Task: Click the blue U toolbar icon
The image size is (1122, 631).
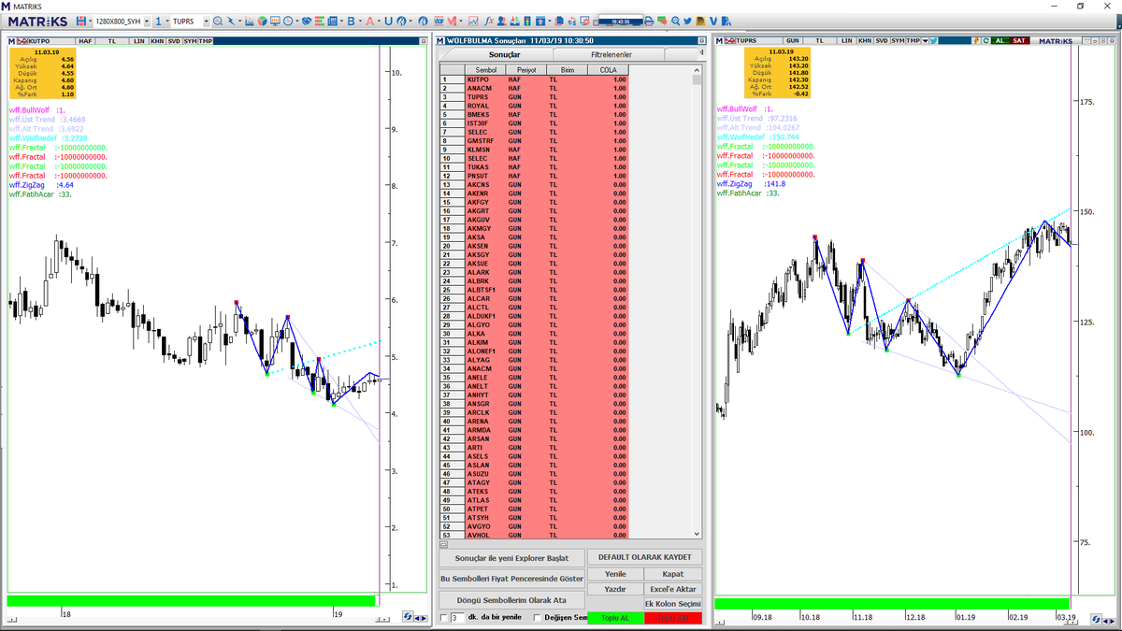Action: pyautogui.click(x=388, y=22)
